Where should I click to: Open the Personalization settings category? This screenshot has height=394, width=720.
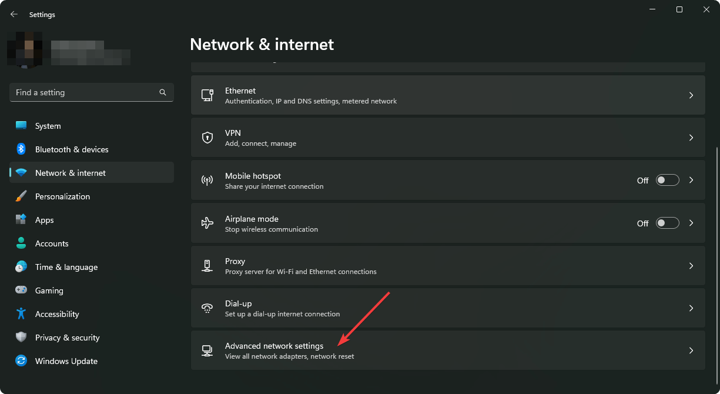click(62, 196)
